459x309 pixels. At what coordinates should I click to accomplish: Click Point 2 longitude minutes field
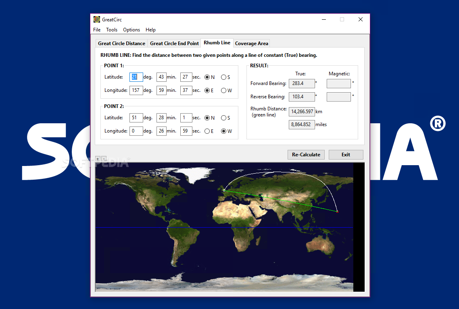tap(161, 131)
